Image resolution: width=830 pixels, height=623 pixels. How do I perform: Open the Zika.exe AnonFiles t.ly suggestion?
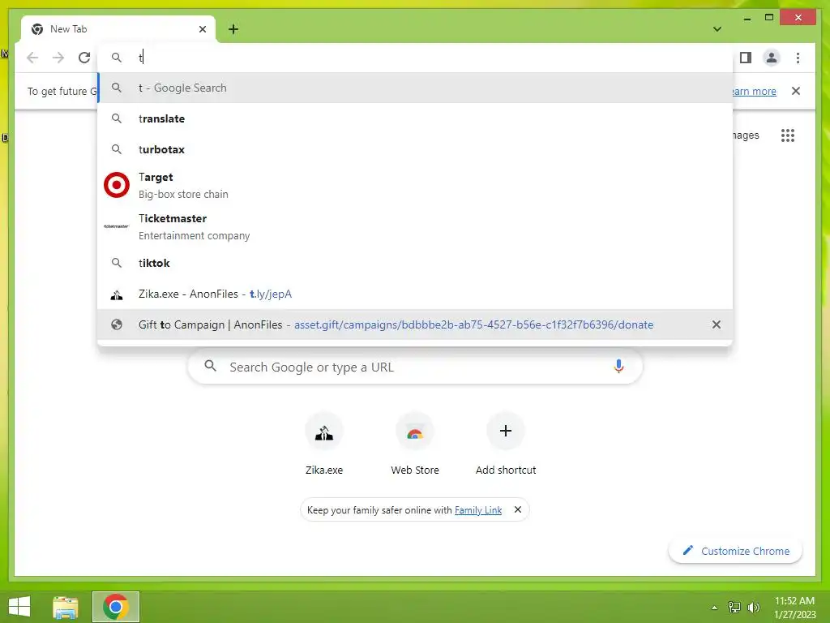pos(415,294)
